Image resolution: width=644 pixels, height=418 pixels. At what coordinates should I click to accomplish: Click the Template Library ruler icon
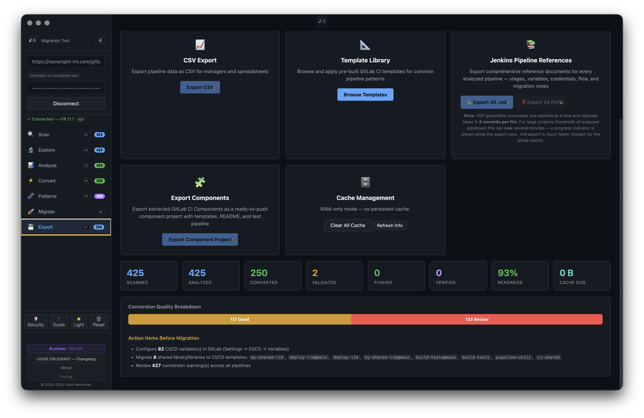coord(365,45)
